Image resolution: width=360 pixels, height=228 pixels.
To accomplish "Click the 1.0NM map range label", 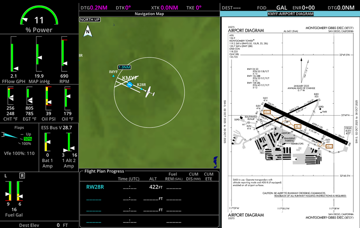I will point(124,67).
